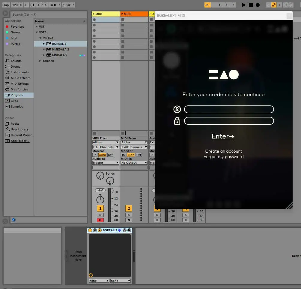Click the Tap tempo button
301x289 pixels.
[x=6, y=5]
